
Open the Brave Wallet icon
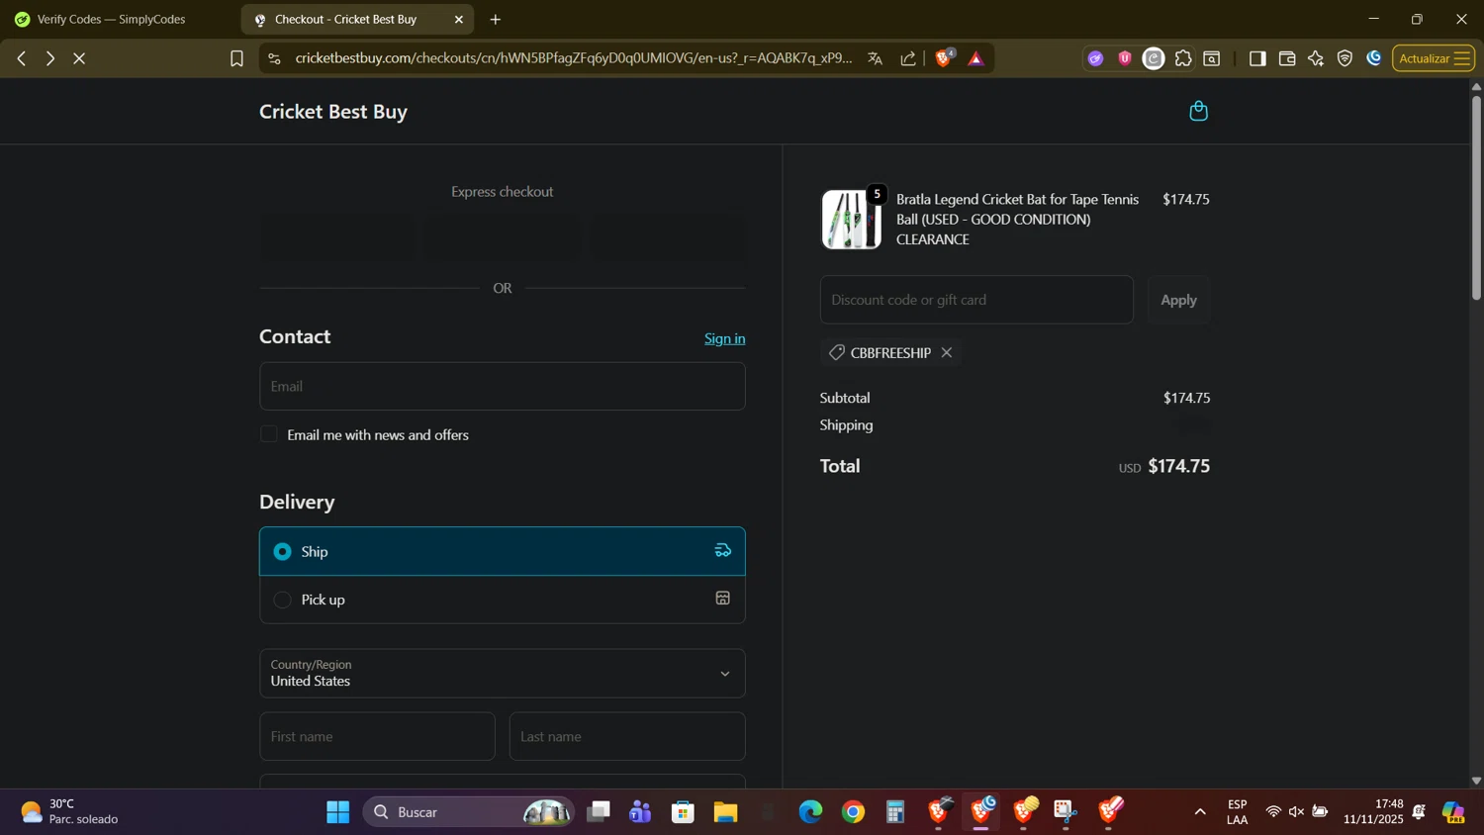point(1287,58)
